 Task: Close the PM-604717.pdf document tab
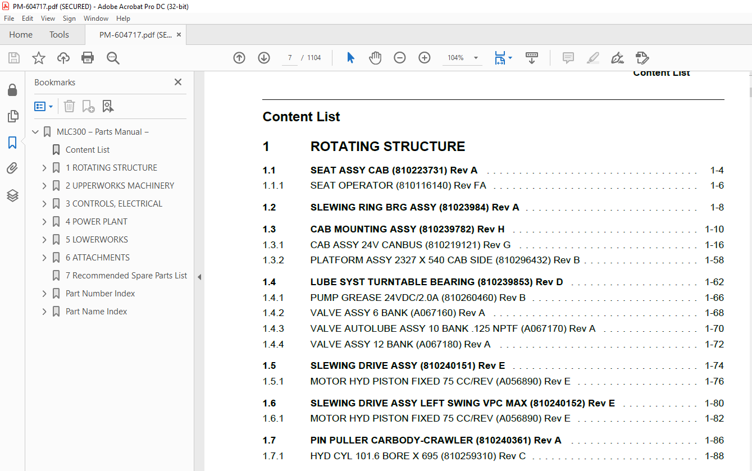[179, 35]
